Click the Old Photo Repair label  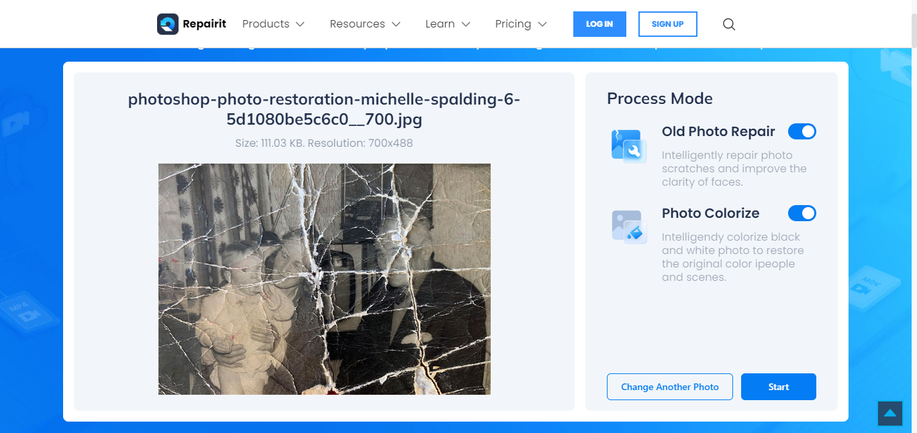click(718, 131)
